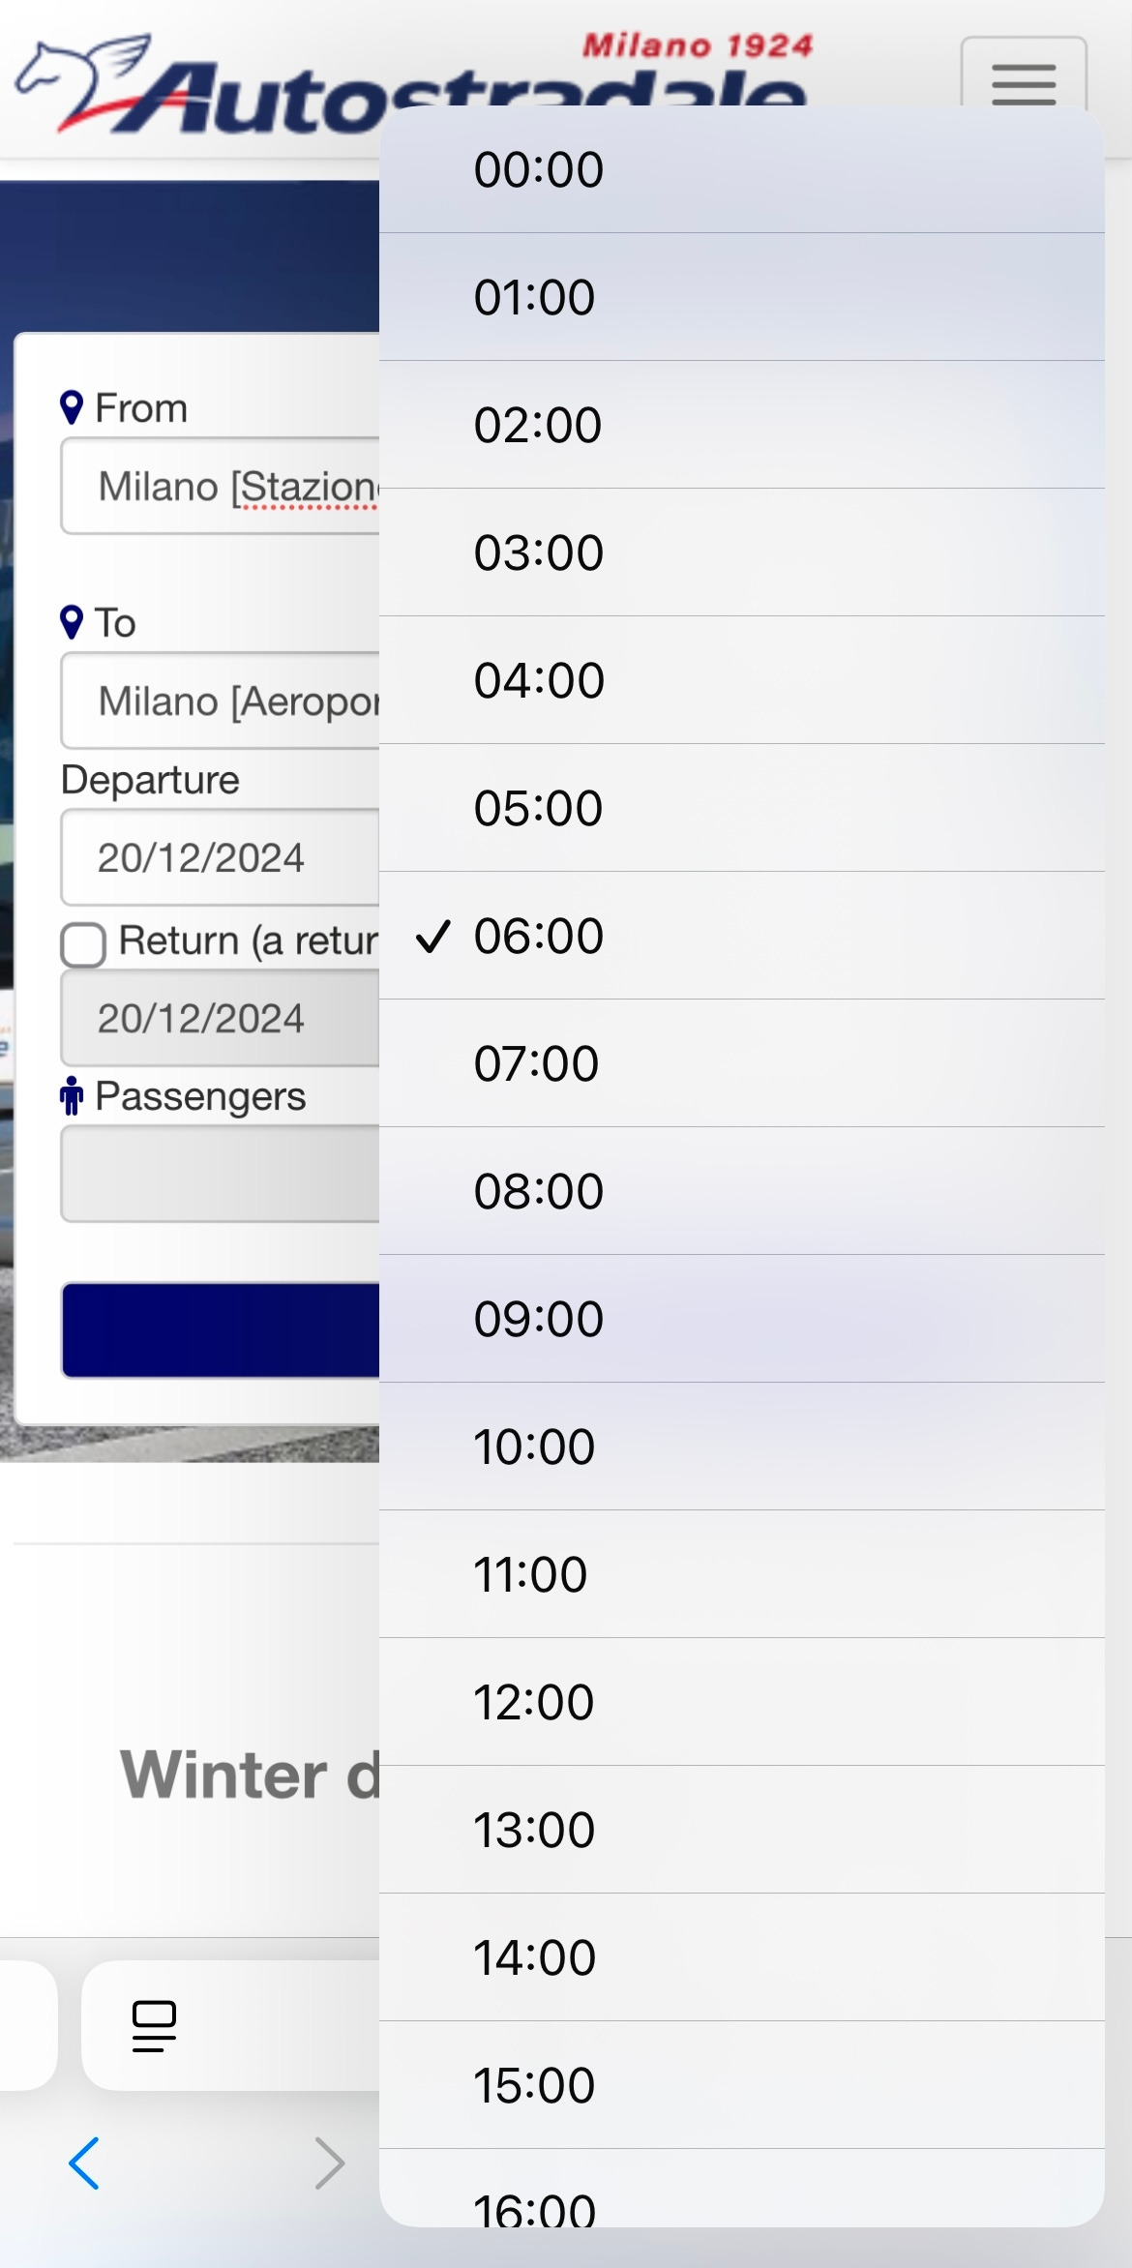Select 15:00 time option

click(741, 2085)
